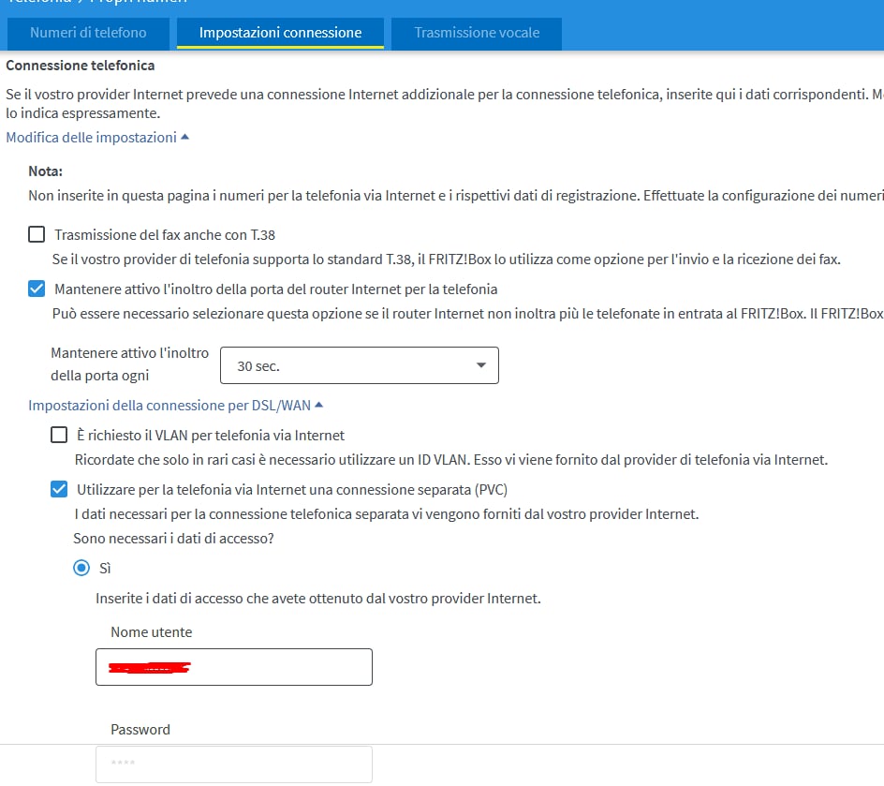Image resolution: width=884 pixels, height=786 pixels.
Task: Click the Nome utente input field
Action: click(234, 667)
